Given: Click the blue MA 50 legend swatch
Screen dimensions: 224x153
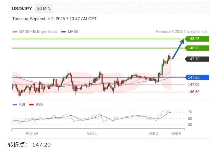Looking at the screenshot, I should coord(63,31).
